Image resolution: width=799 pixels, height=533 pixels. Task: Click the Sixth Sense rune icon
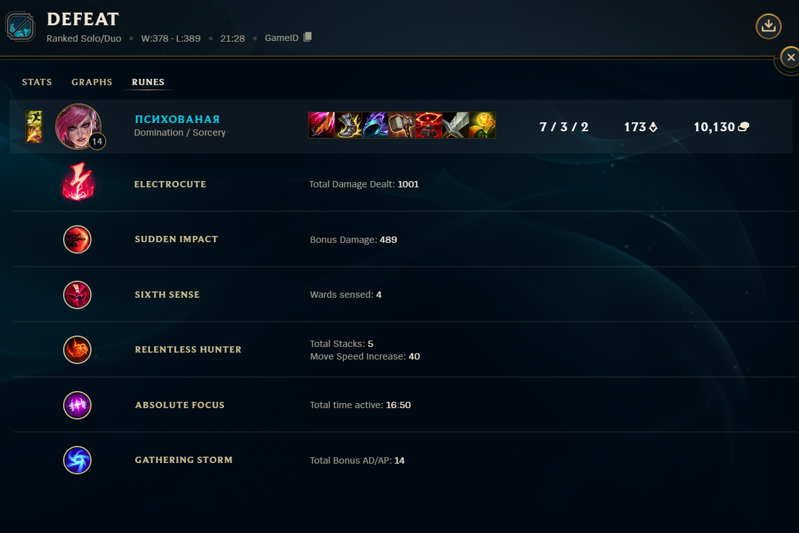[x=78, y=295]
